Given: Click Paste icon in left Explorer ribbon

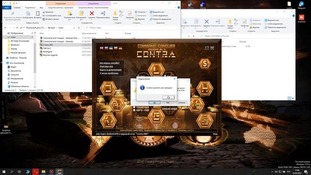Looking at the screenshot, I should pos(37,14).
